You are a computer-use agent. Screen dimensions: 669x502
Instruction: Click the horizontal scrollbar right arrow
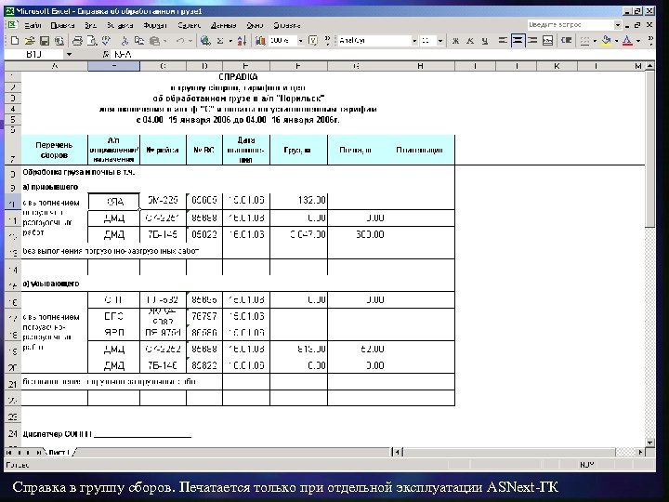640,452
